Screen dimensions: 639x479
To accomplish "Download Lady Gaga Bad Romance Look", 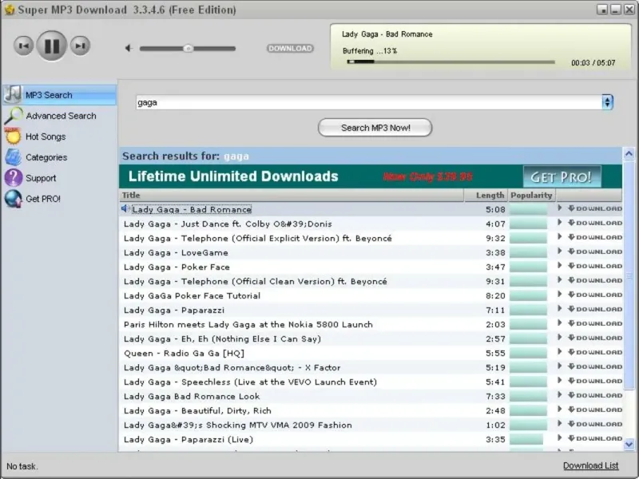I will point(595,395).
